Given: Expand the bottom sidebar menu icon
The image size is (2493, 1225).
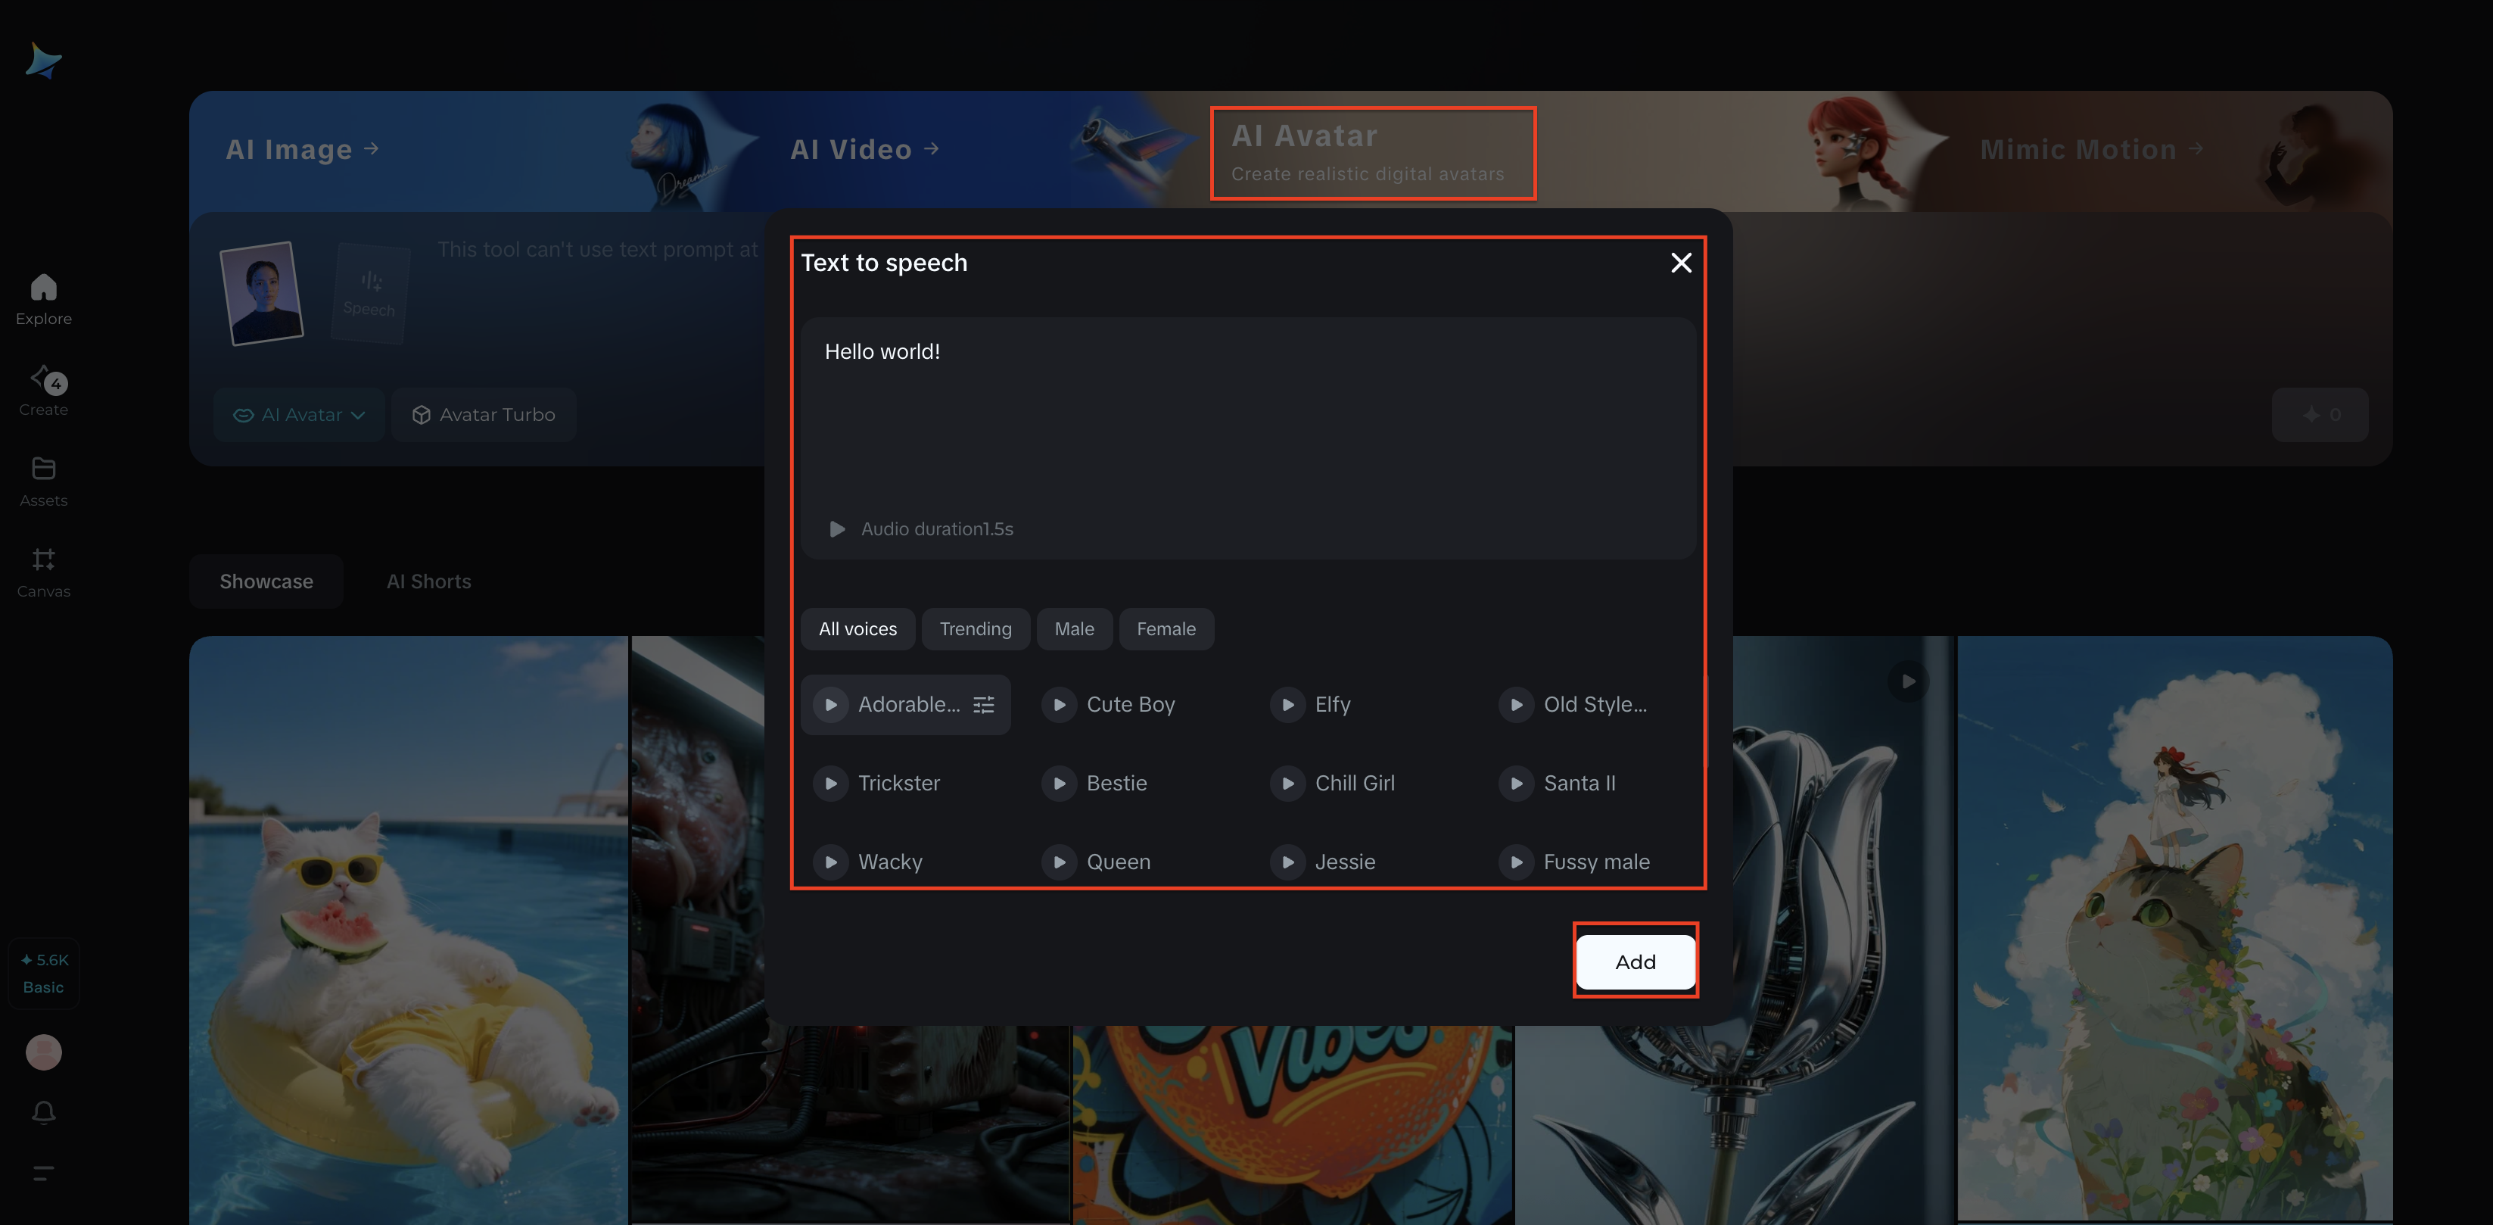Looking at the screenshot, I should pyautogui.click(x=44, y=1174).
